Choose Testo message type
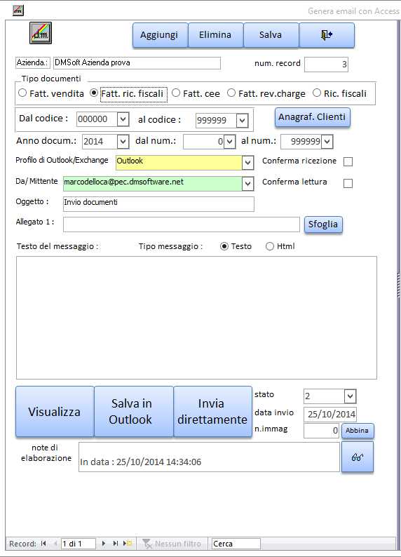 (224, 246)
